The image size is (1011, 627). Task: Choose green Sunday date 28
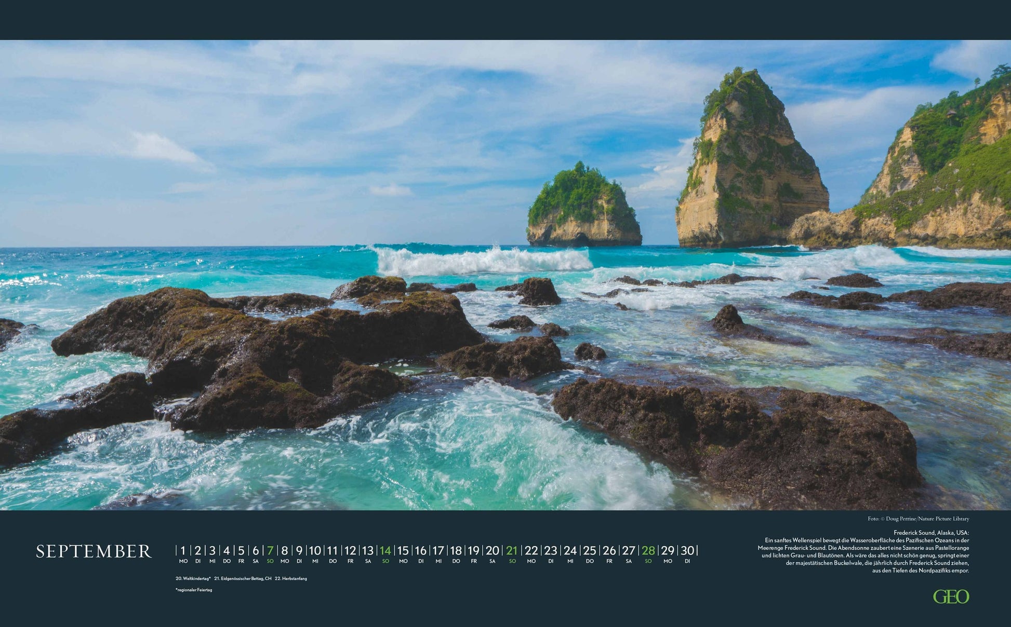[648, 551]
